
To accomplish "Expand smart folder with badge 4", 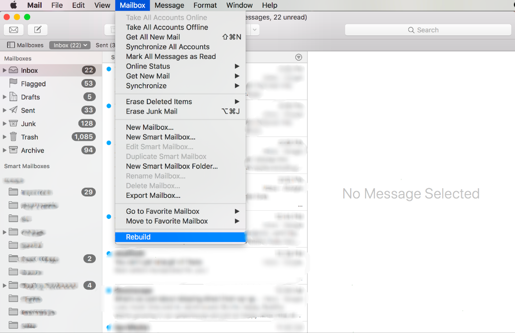I will tap(4, 286).
